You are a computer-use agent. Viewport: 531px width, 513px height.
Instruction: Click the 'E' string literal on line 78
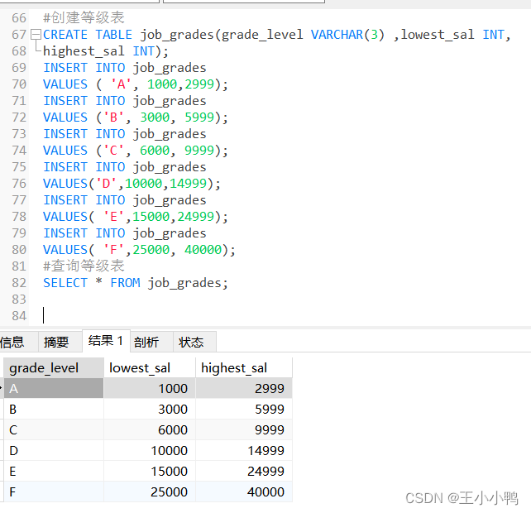click(x=113, y=217)
